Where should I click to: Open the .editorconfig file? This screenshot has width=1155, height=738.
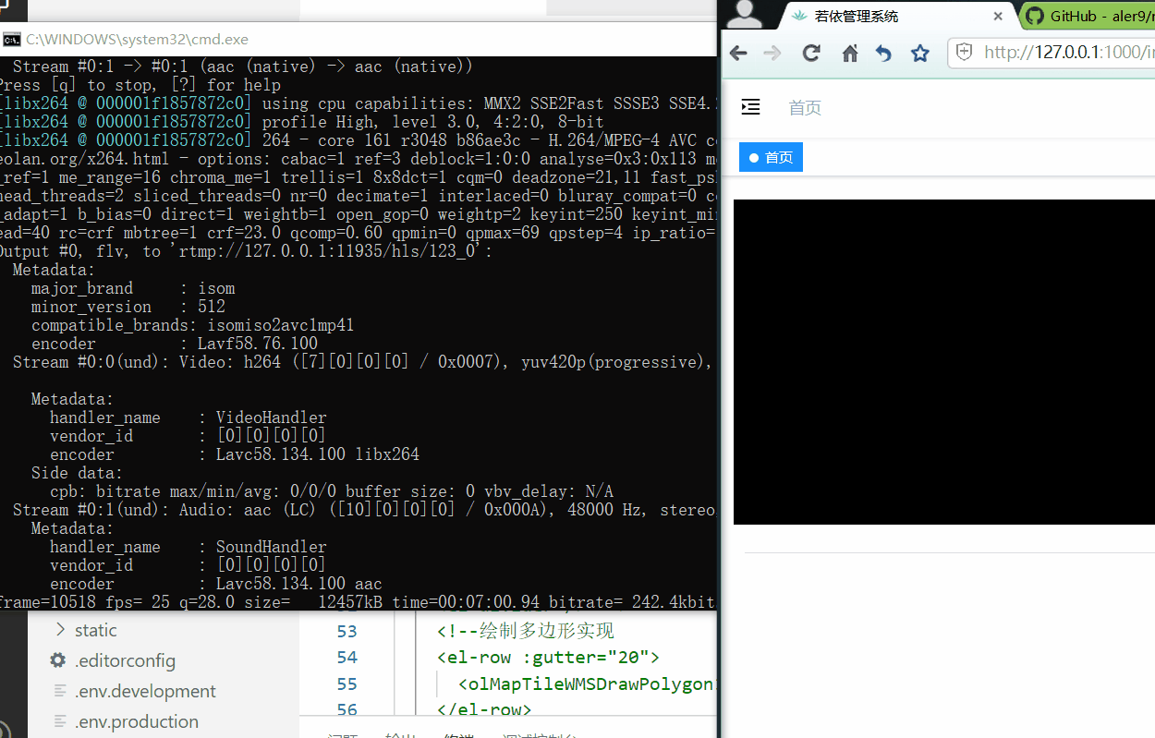[125, 660]
